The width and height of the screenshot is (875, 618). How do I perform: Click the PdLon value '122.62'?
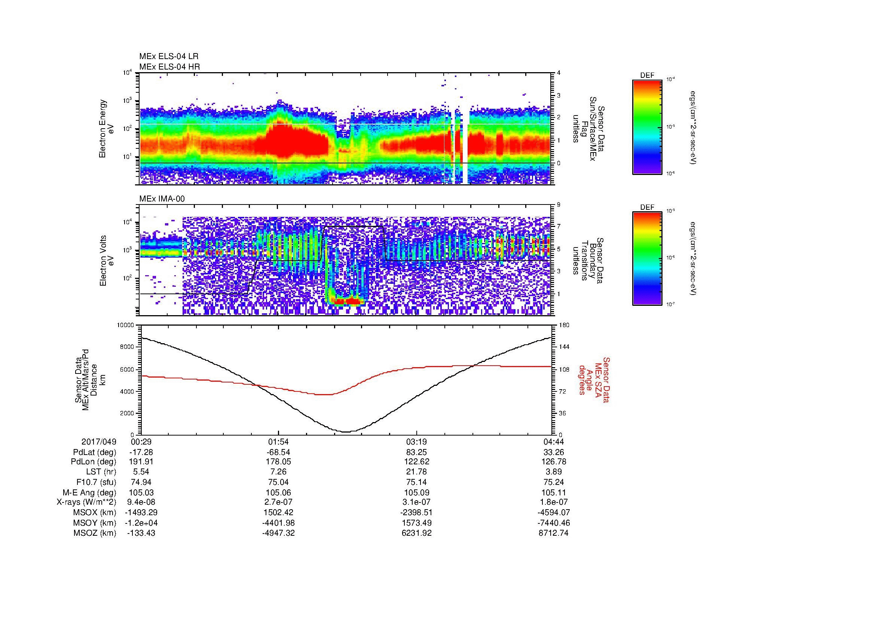click(416, 462)
